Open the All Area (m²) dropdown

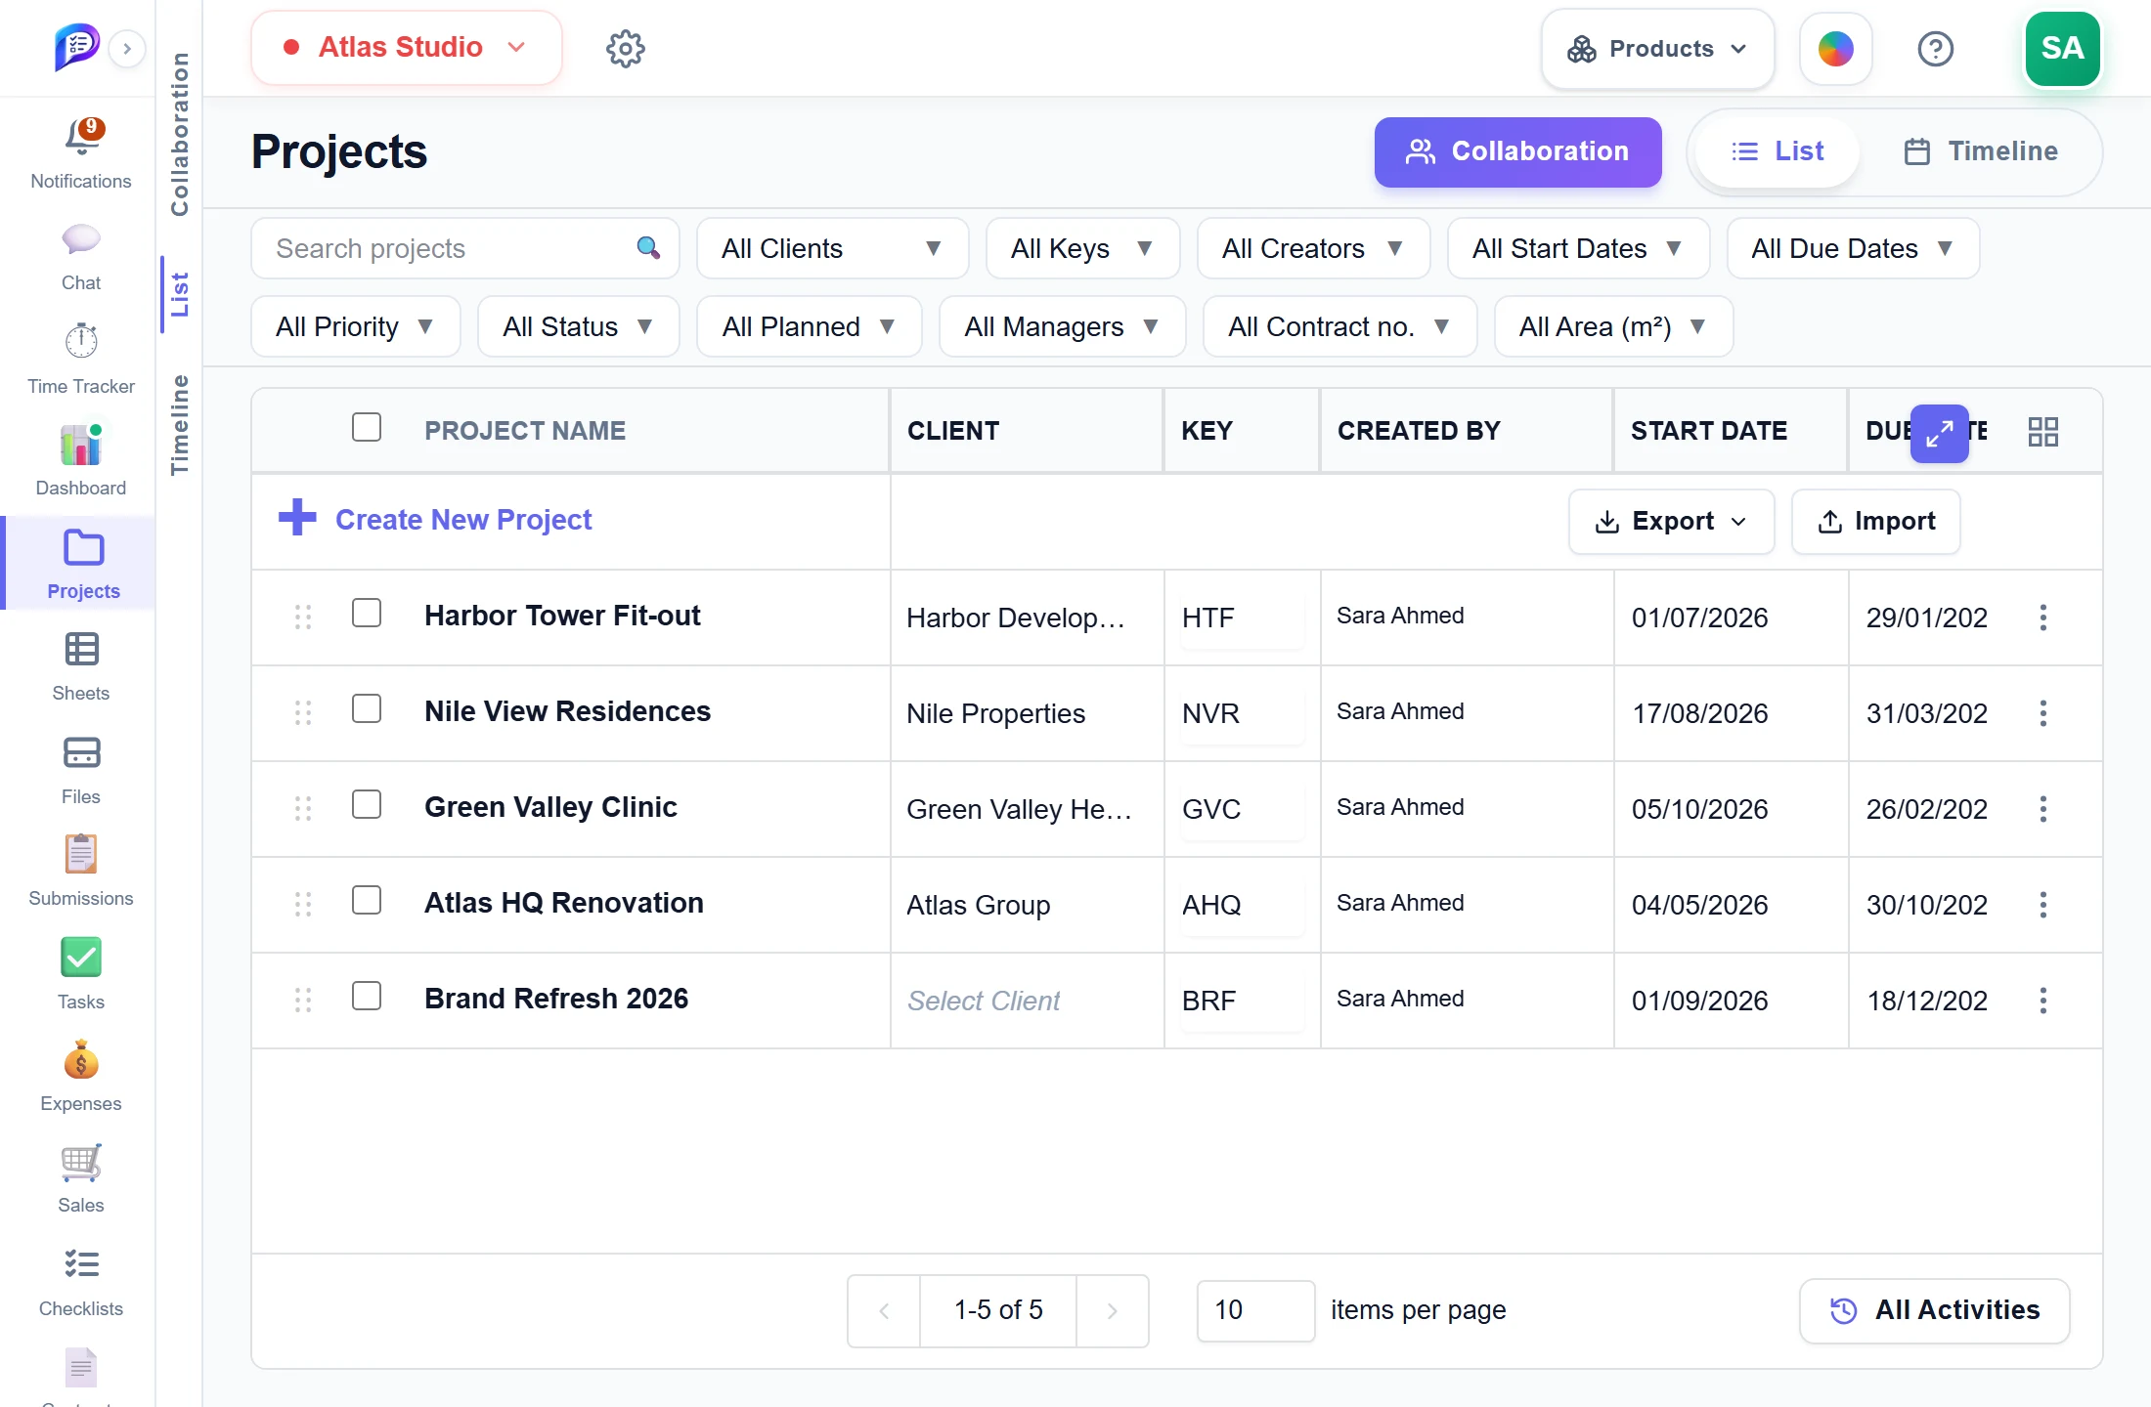point(1613,326)
